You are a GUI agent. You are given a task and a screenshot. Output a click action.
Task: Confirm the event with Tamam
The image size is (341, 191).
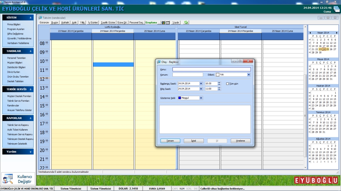pos(170,141)
